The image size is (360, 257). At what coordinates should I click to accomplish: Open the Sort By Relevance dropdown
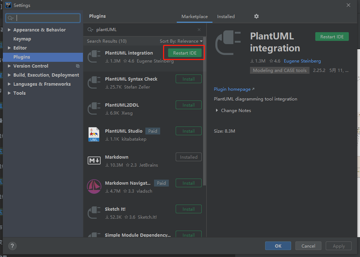pos(181,41)
